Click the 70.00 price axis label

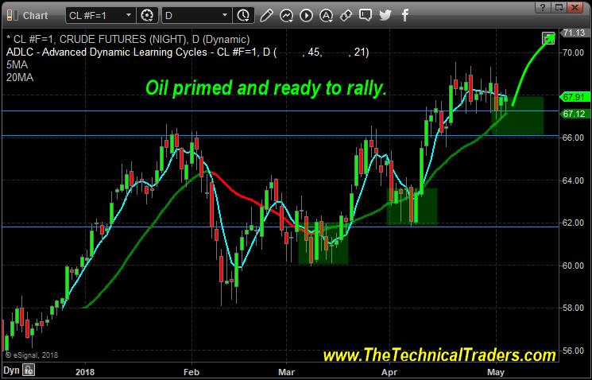[x=573, y=52]
